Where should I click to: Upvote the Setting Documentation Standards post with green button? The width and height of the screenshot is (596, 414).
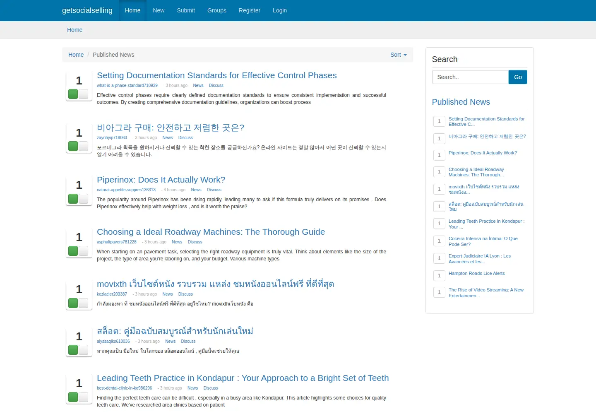click(x=73, y=94)
